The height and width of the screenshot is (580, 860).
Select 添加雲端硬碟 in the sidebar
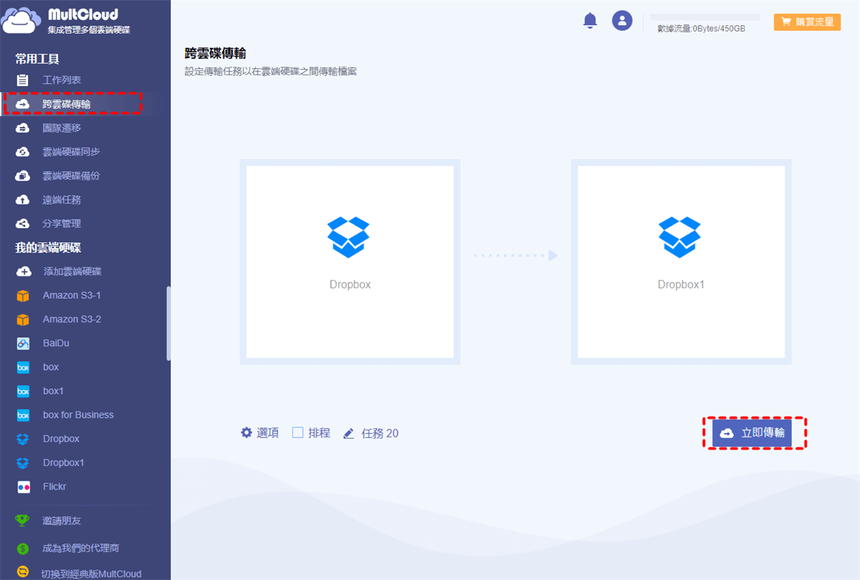pos(72,272)
